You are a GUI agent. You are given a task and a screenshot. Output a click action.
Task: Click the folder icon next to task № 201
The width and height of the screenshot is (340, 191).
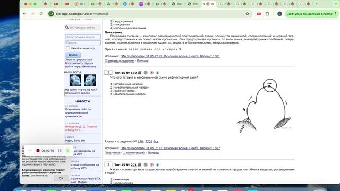(140, 164)
